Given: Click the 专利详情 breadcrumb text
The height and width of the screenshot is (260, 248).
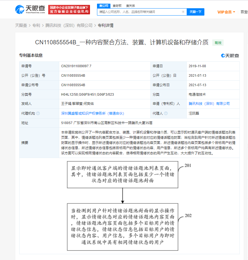Looking at the screenshot, I should click(106, 25).
